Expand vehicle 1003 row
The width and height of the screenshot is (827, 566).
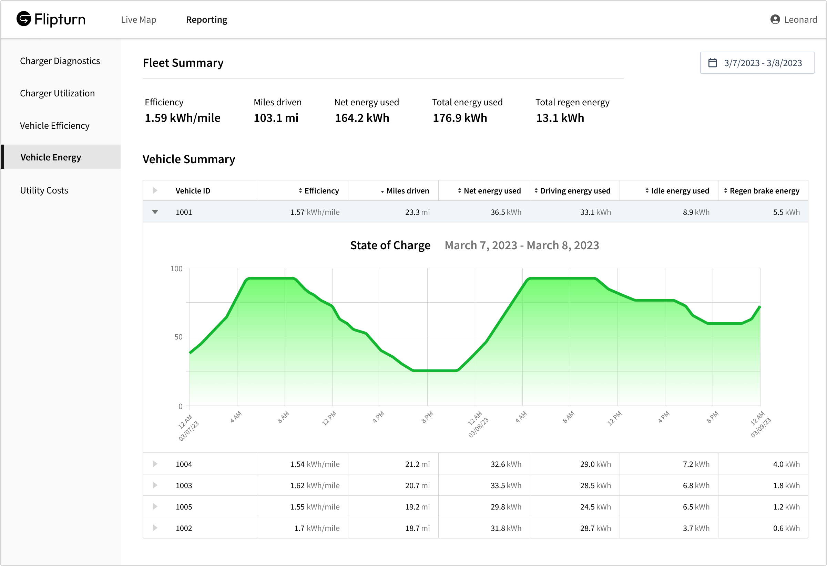pos(155,485)
